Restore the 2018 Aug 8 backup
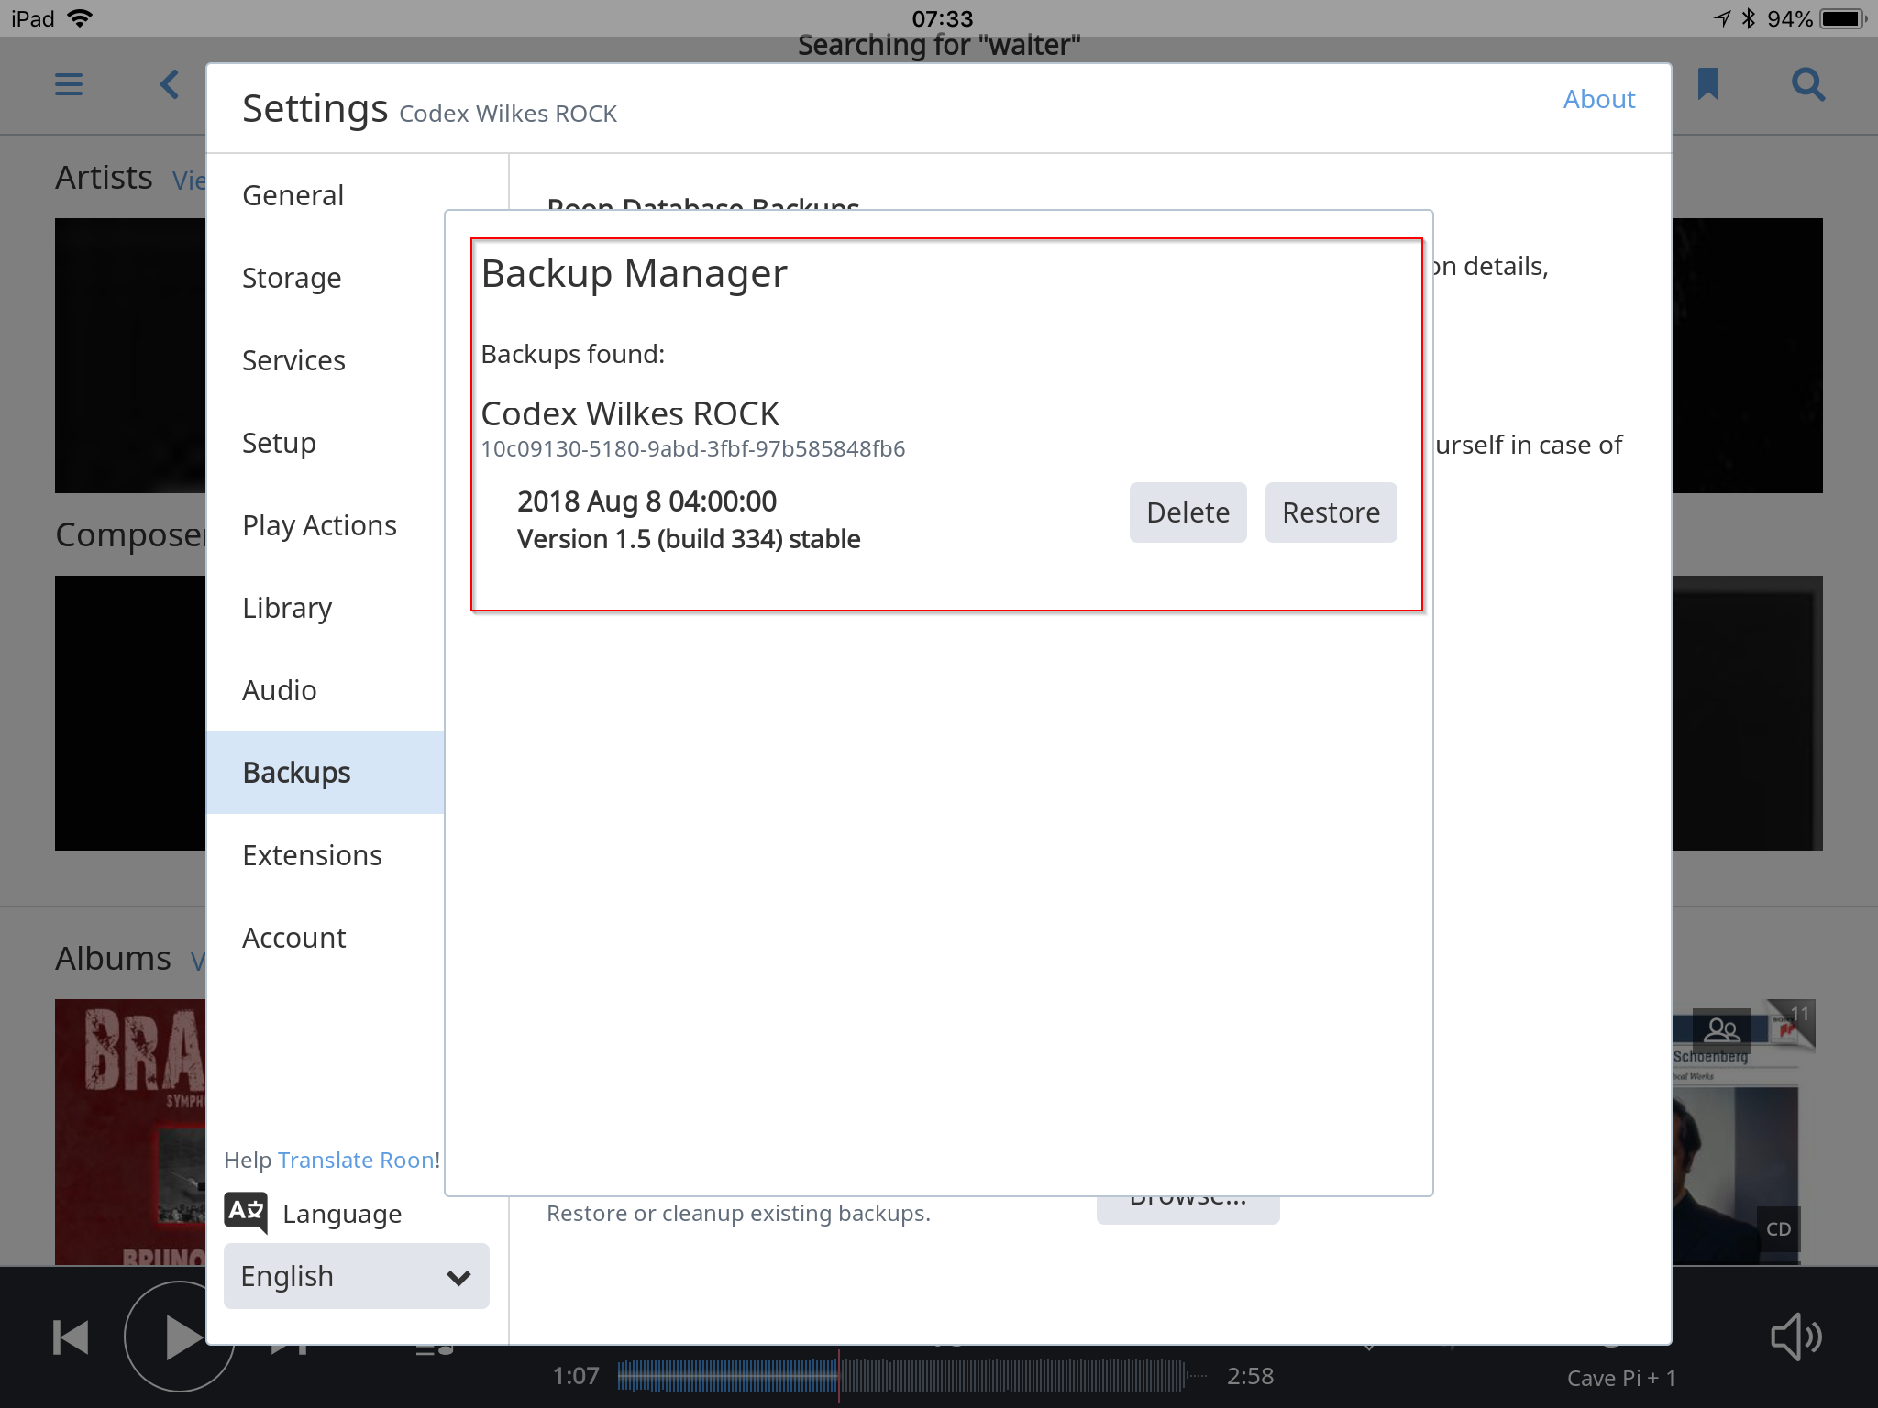1878x1408 pixels. click(1331, 512)
